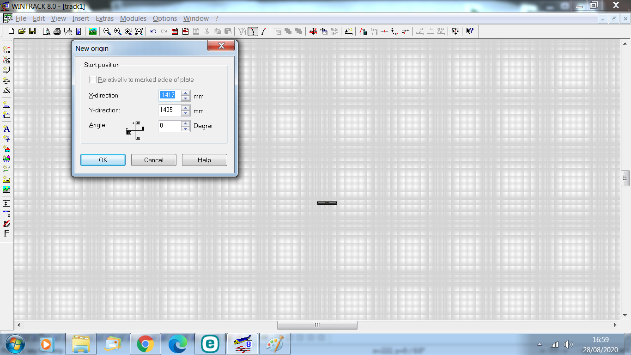Open the Extras menu
Image resolution: width=631 pixels, height=355 pixels.
(105, 18)
